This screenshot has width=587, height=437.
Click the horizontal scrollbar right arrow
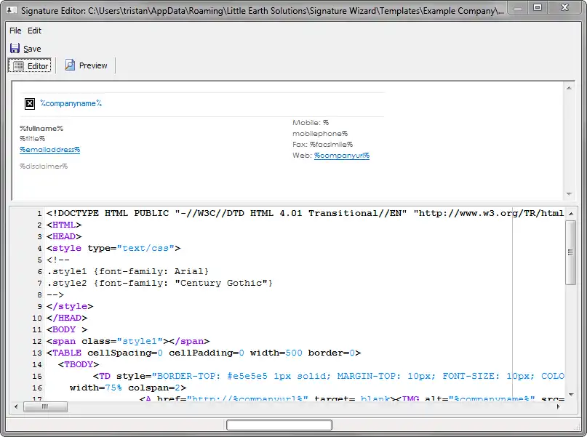(558, 406)
